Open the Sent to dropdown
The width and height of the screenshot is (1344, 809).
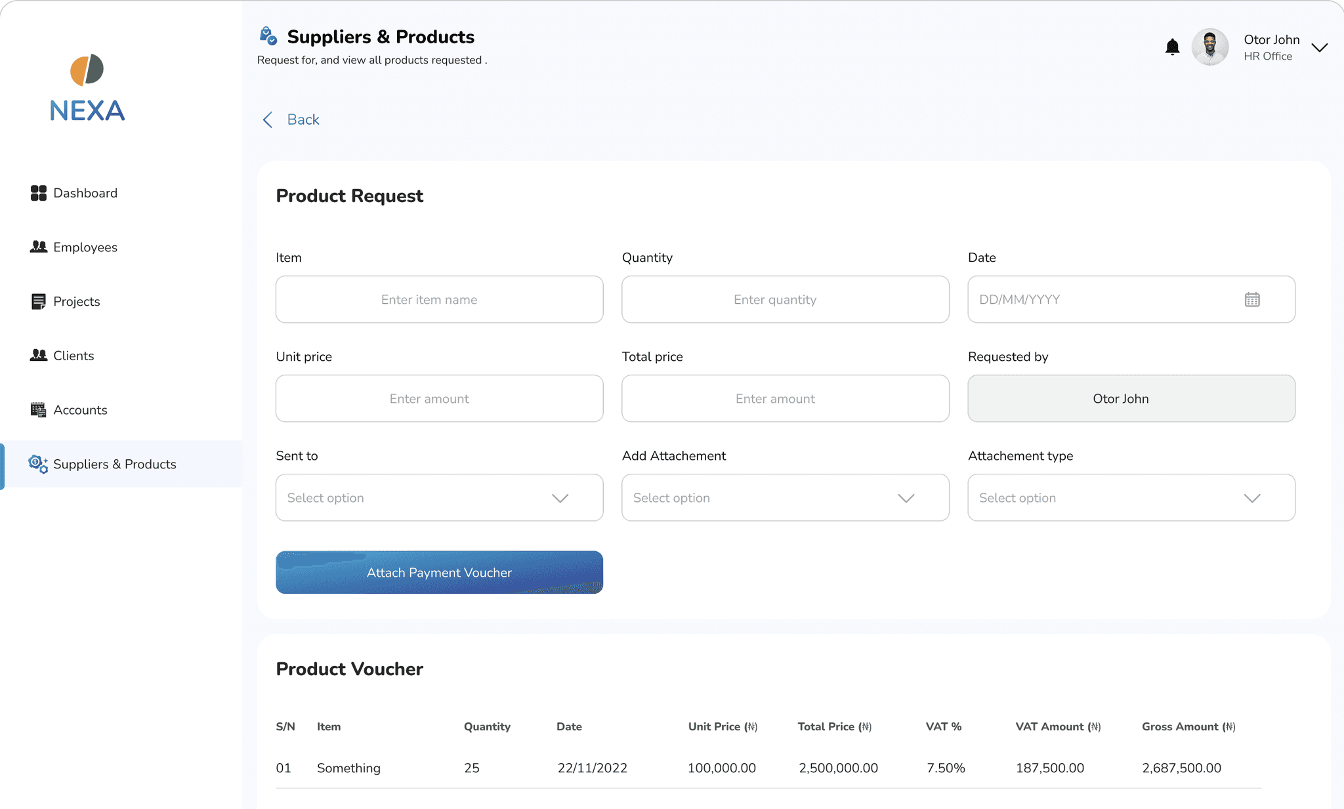[439, 498]
